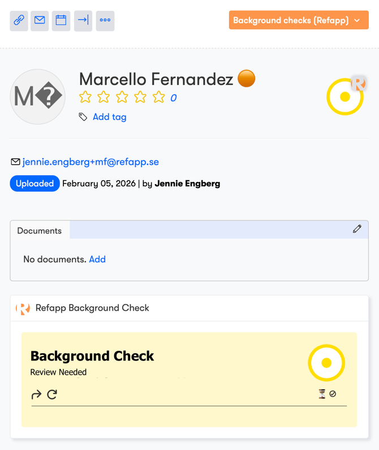
Task: Select the Documents tab
Action: point(40,231)
